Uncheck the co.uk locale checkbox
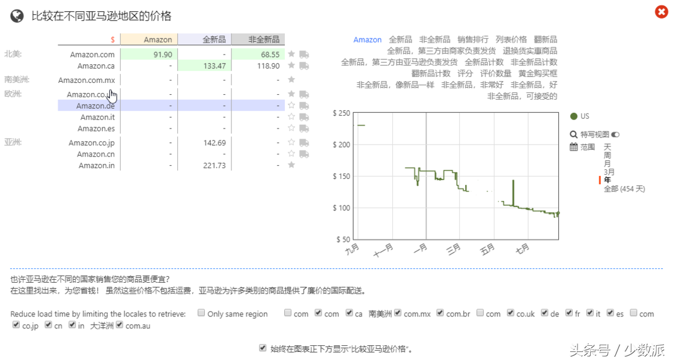This screenshot has height=362, width=673. pos(510,313)
